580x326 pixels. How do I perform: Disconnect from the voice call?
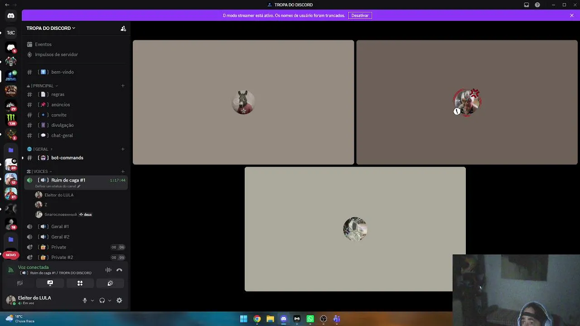119,270
